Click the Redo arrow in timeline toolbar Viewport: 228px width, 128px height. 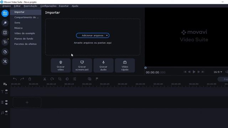pos(22,79)
